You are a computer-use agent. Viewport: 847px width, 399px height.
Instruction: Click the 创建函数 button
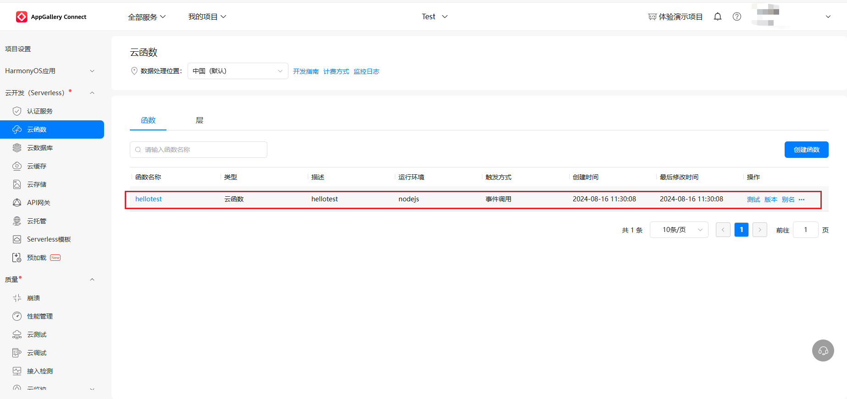(x=807, y=150)
